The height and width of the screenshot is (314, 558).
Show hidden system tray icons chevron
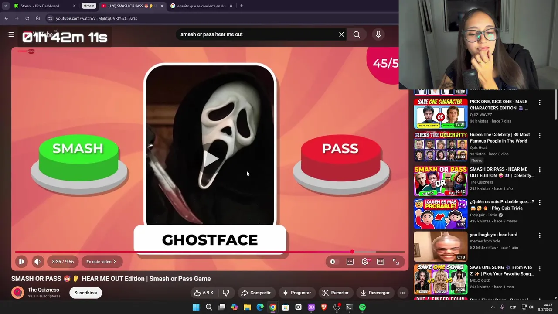click(x=493, y=307)
